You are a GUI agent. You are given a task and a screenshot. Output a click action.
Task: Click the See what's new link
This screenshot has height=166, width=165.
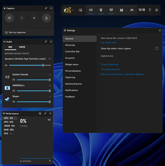coord(108,43)
